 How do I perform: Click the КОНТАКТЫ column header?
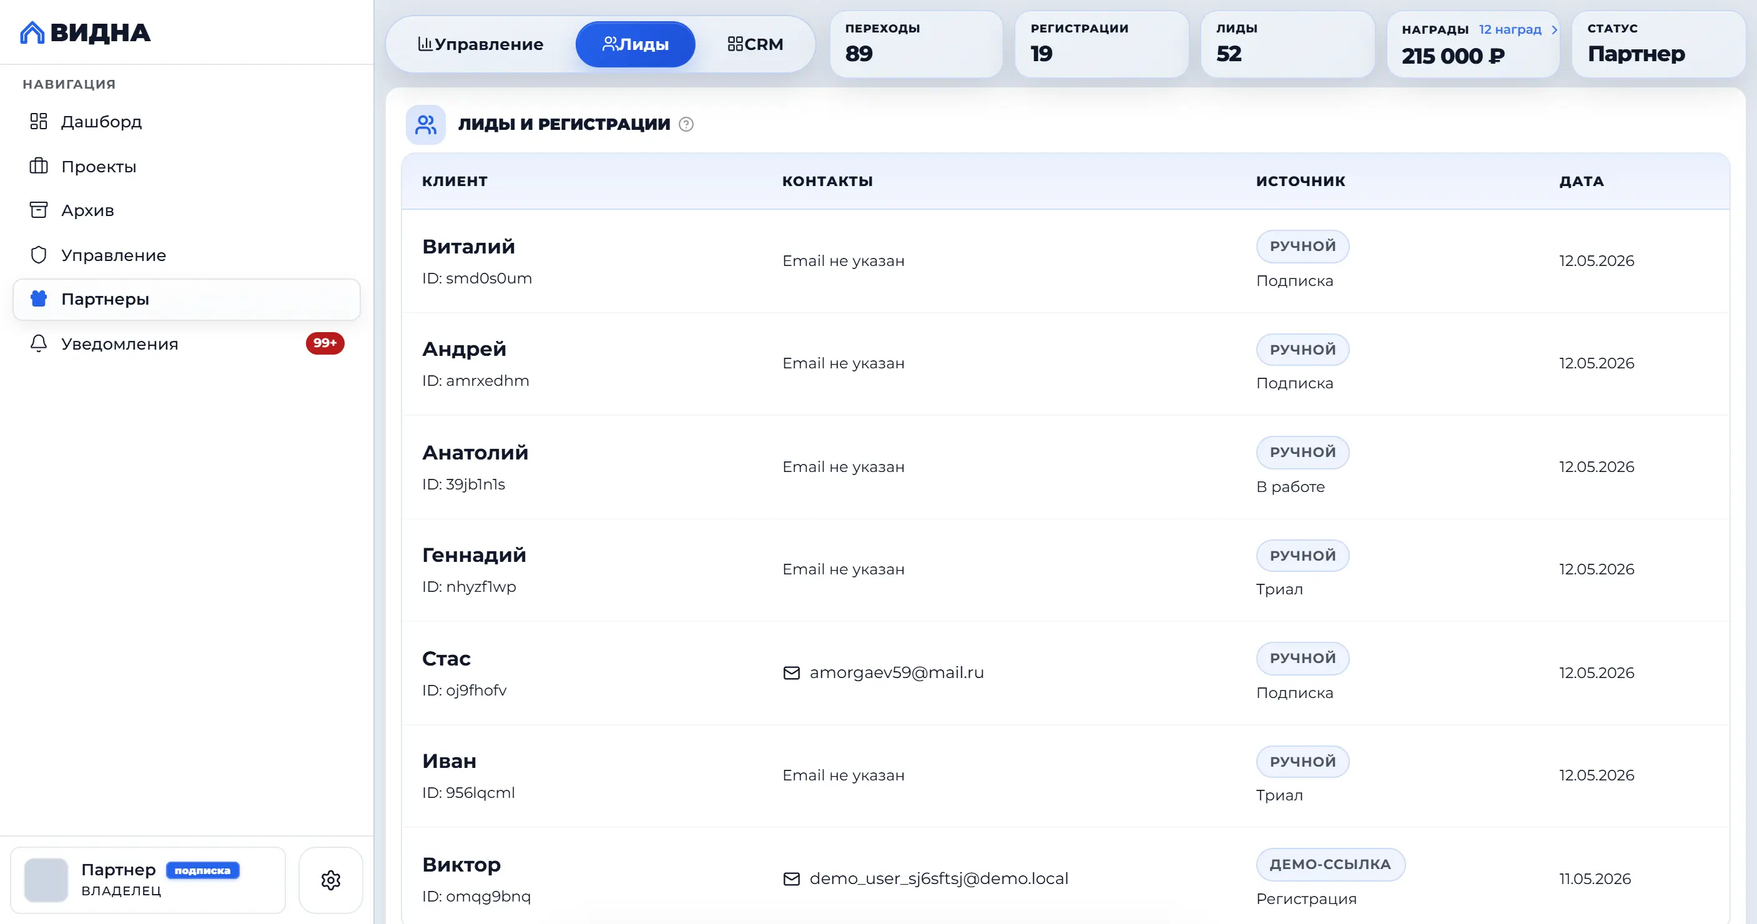[x=827, y=182]
